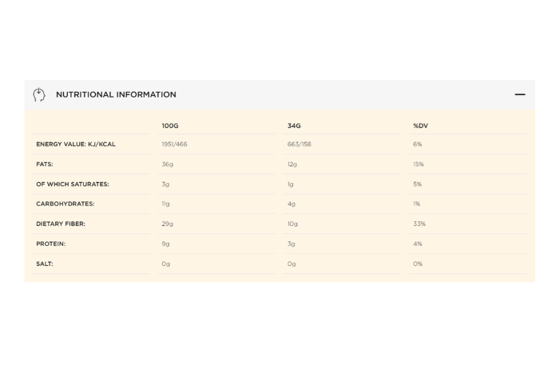Click the Dietary Fiber row label

pos(61,224)
